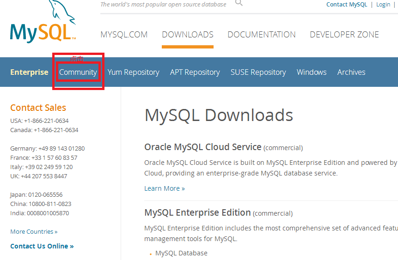Click the Japan phone number line
Image resolution: width=398 pixels, height=260 pixels.
[x=37, y=195]
